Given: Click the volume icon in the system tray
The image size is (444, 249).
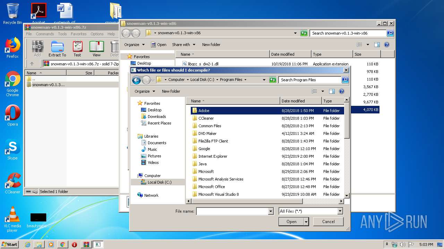Looking at the screenshot, I should (402, 245).
